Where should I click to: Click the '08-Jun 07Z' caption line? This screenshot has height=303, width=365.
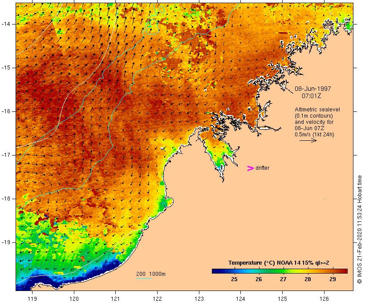[x=309, y=128]
